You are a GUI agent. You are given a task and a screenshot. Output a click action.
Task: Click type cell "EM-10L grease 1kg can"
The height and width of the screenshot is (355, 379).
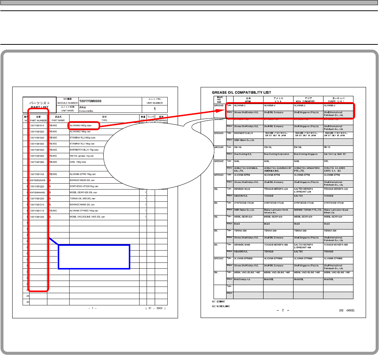pyautogui.click(x=82, y=156)
